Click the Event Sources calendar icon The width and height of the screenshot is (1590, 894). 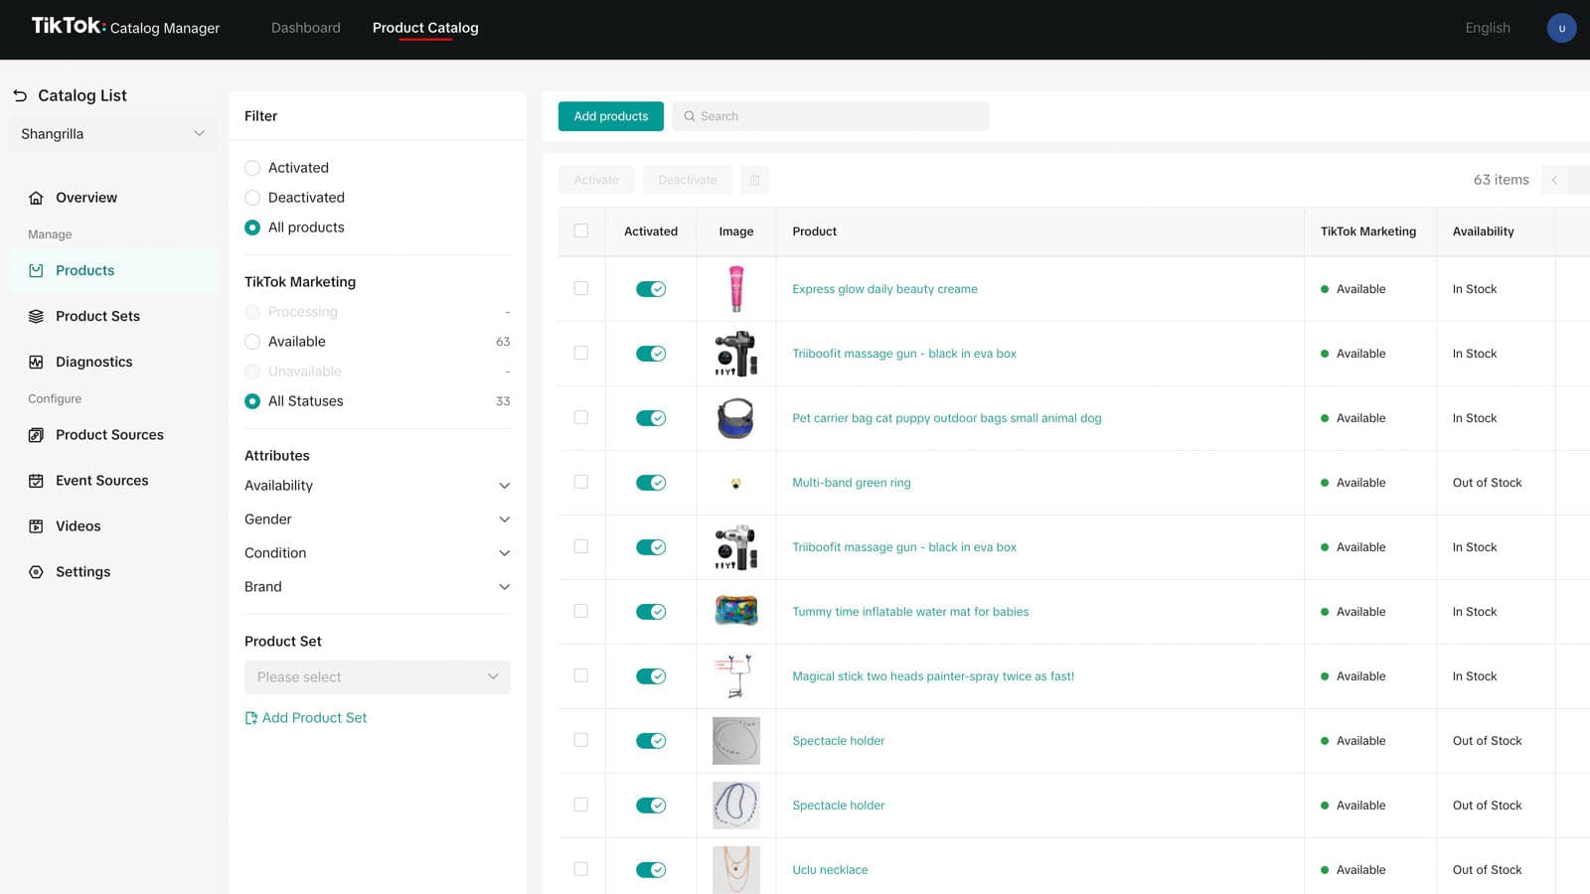[x=36, y=481]
